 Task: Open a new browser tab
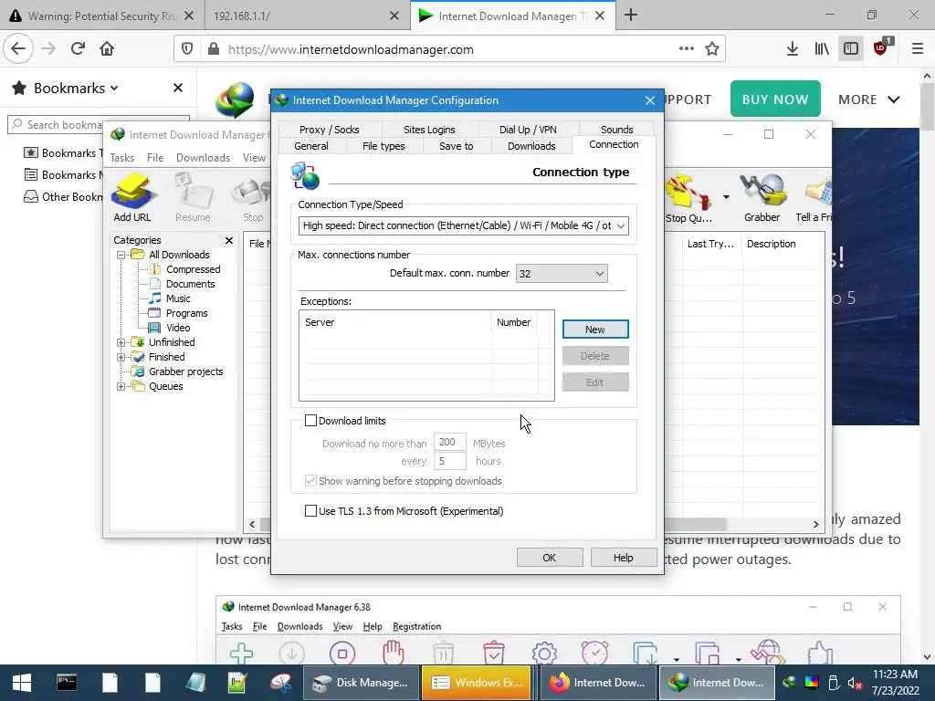(631, 16)
